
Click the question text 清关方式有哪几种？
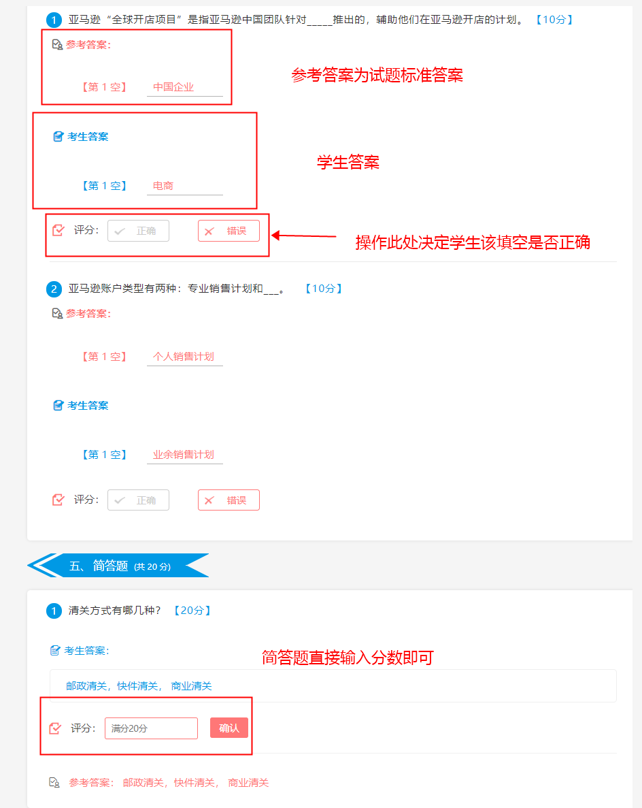click(115, 611)
